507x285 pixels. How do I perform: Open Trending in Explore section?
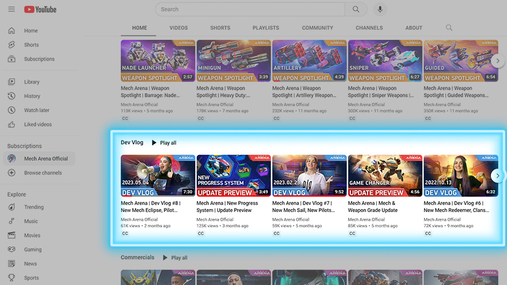click(34, 207)
